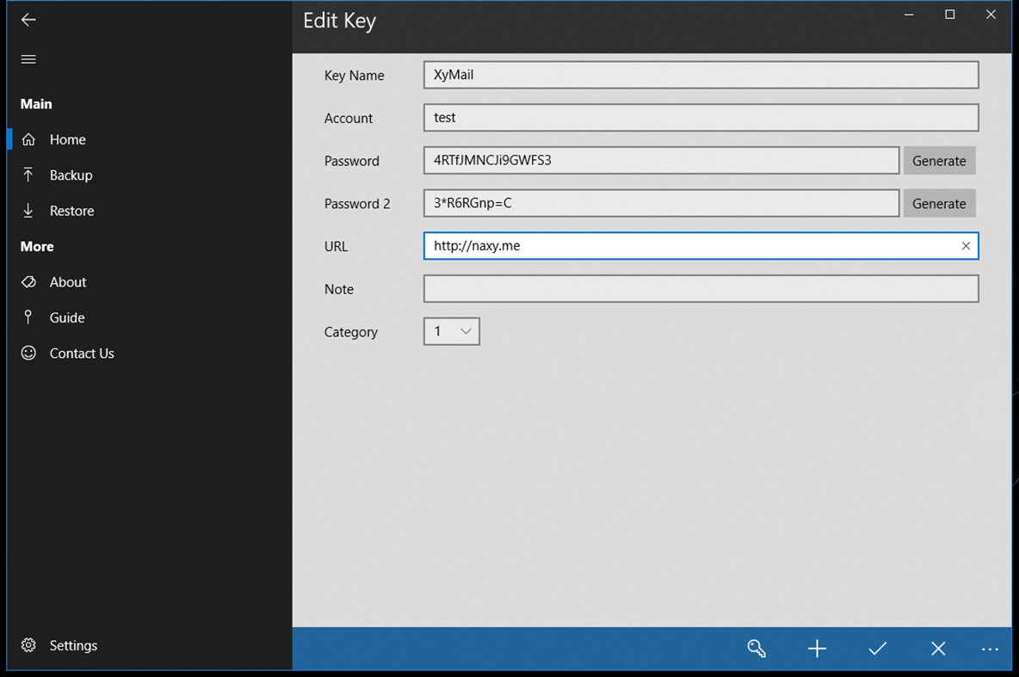Go back using the arrow icon
The height and width of the screenshot is (677, 1019).
point(28,20)
